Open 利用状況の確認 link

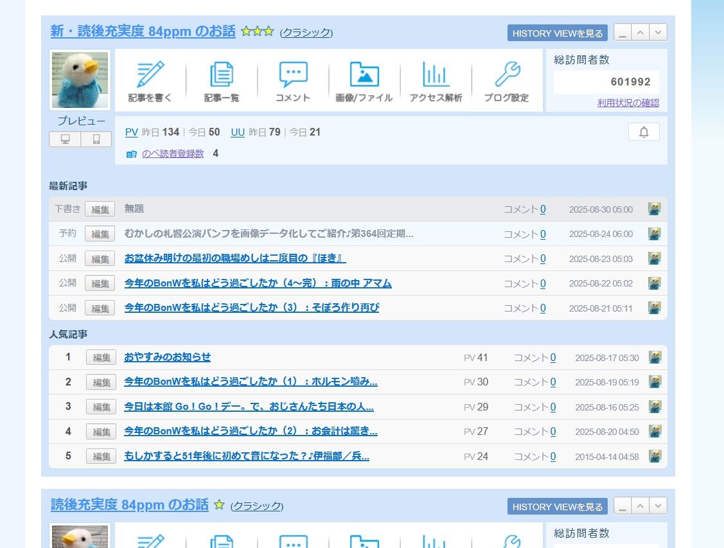[628, 103]
